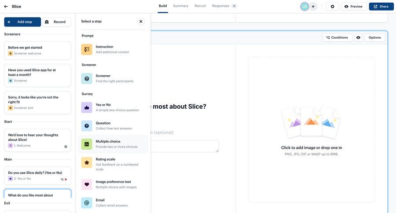Click the conditions icon on 'Do you use Slice daily' card

62,180
